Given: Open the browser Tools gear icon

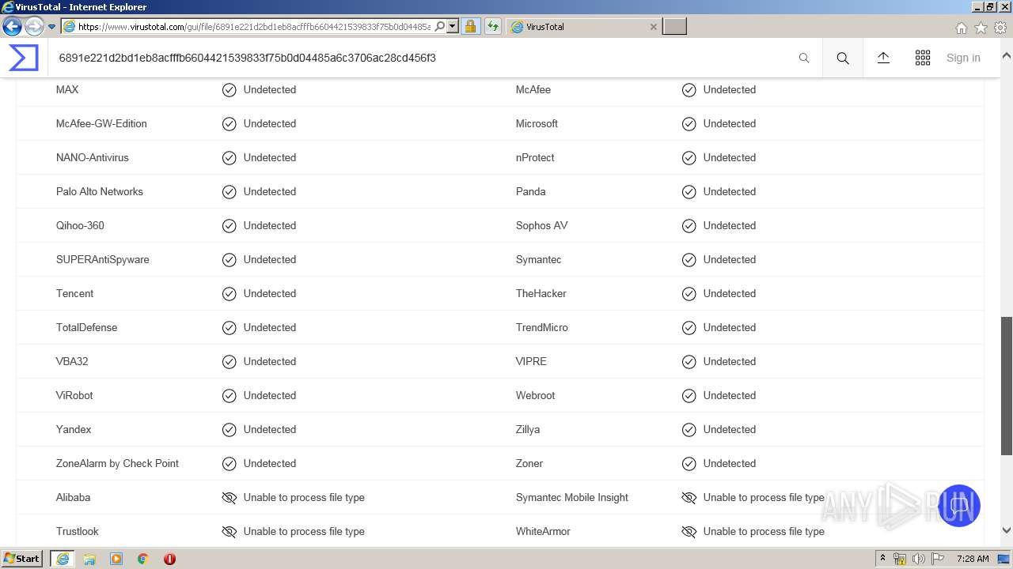Looking at the screenshot, I should coord(1000,28).
